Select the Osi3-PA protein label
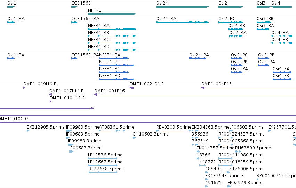296x188 pixels. point(266,62)
